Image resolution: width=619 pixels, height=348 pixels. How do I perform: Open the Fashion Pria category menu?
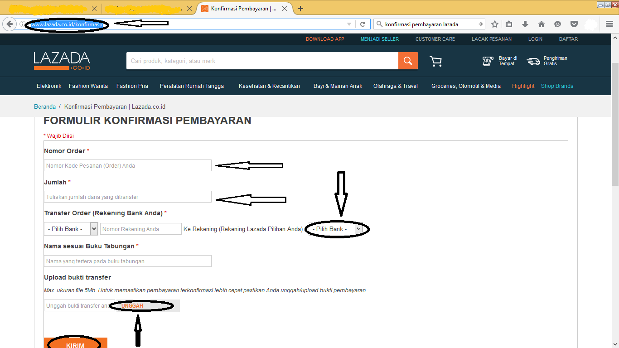coord(132,86)
